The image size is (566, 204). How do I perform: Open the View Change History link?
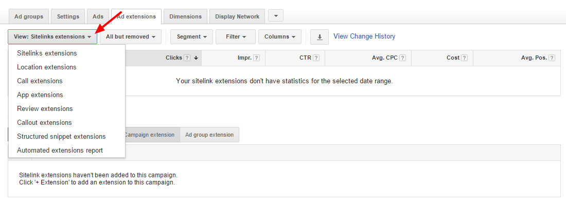click(x=364, y=36)
